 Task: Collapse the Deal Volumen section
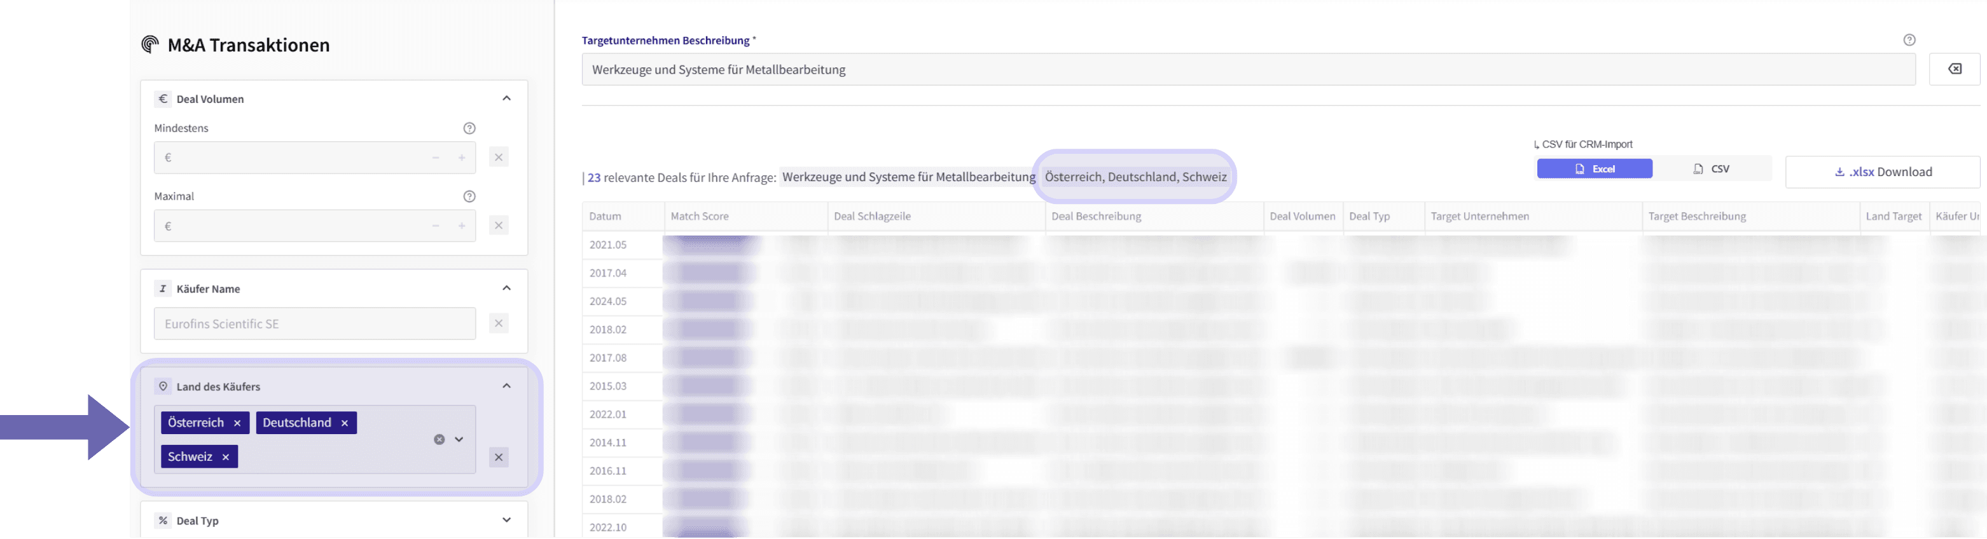[507, 98]
